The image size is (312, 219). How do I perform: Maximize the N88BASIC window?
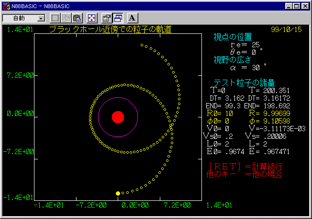click(x=297, y=6)
